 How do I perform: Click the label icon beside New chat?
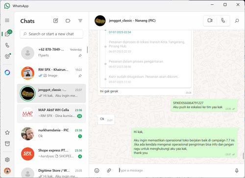point(68,21)
